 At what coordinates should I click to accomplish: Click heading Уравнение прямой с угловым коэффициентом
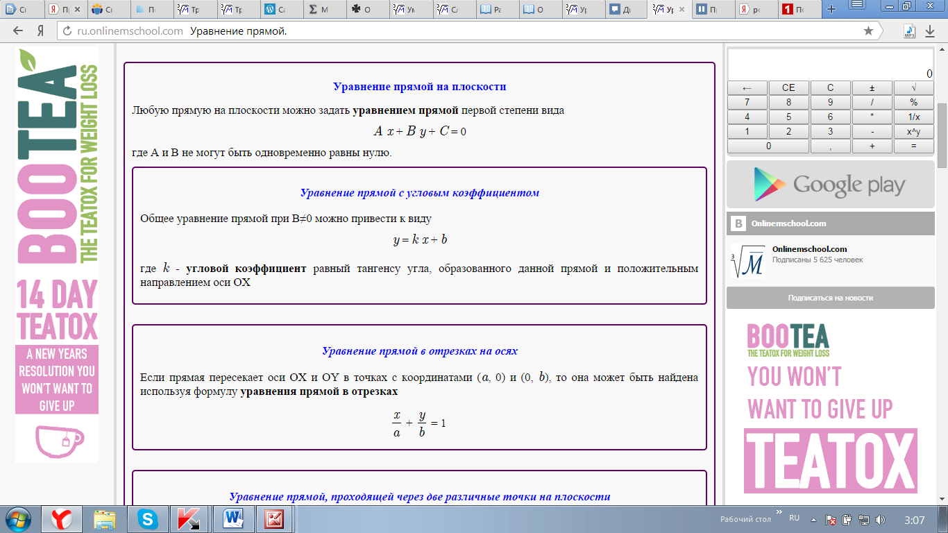[x=419, y=193]
